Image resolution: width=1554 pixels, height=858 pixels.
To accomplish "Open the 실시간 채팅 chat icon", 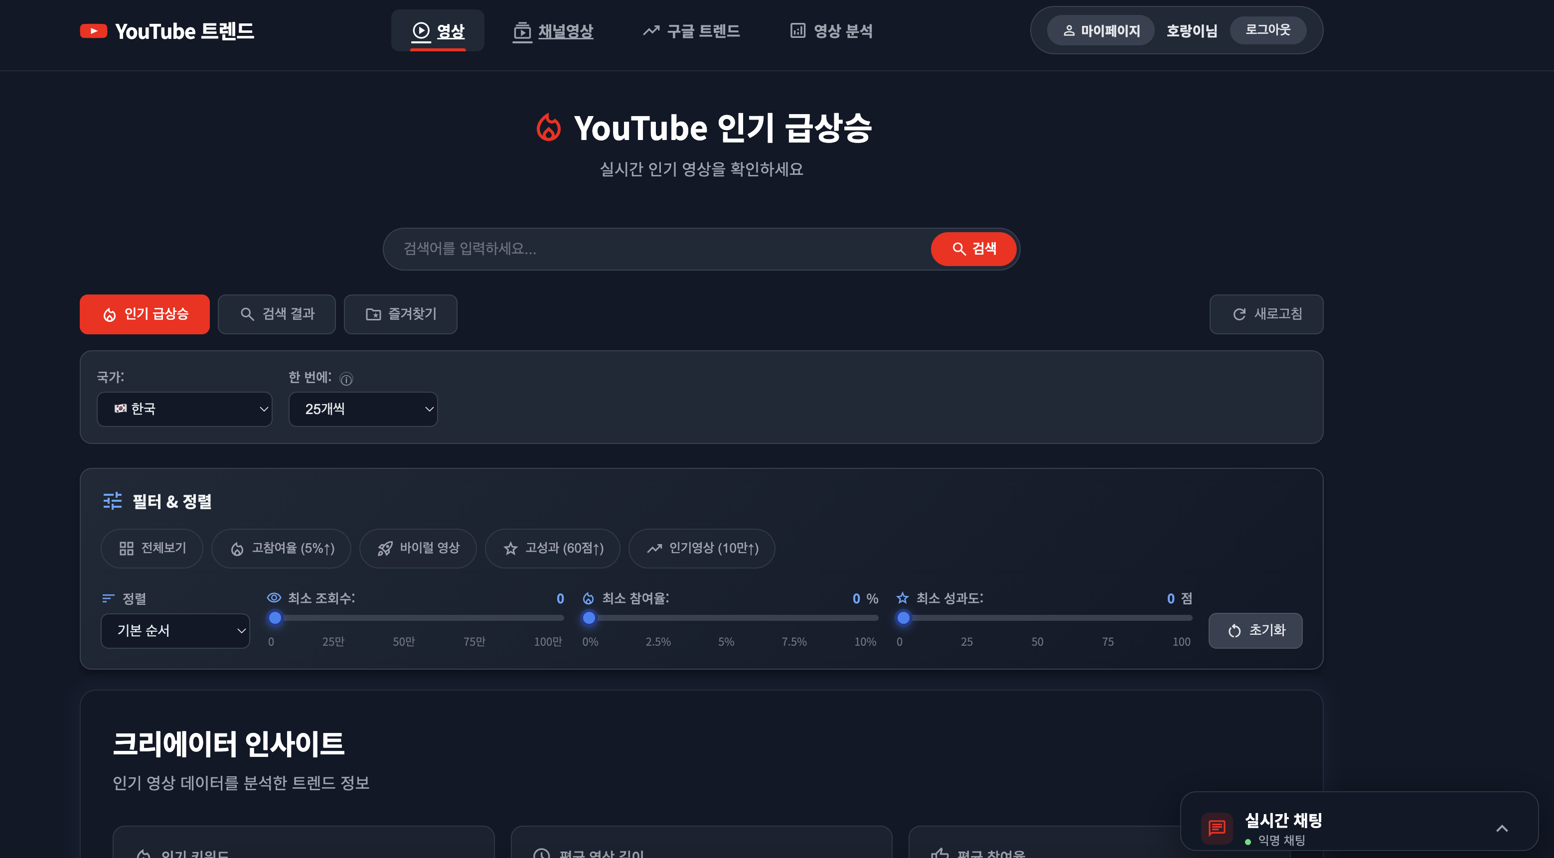I will [1218, 829].
